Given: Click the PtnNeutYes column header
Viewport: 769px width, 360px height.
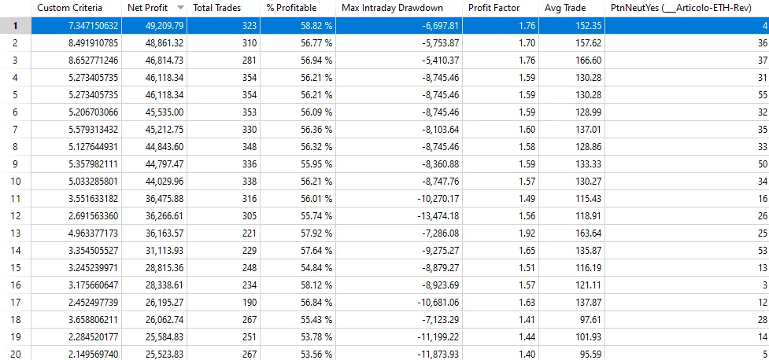Looking at the screenshot, I should [x=687, y=8].
